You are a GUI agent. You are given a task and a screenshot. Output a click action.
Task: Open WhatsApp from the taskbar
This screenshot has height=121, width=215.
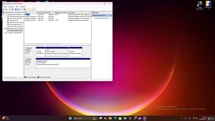(x=135, y=118)
